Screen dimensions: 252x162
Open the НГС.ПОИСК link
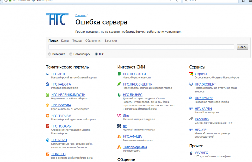pyautogui.click(x=203, y=98)
